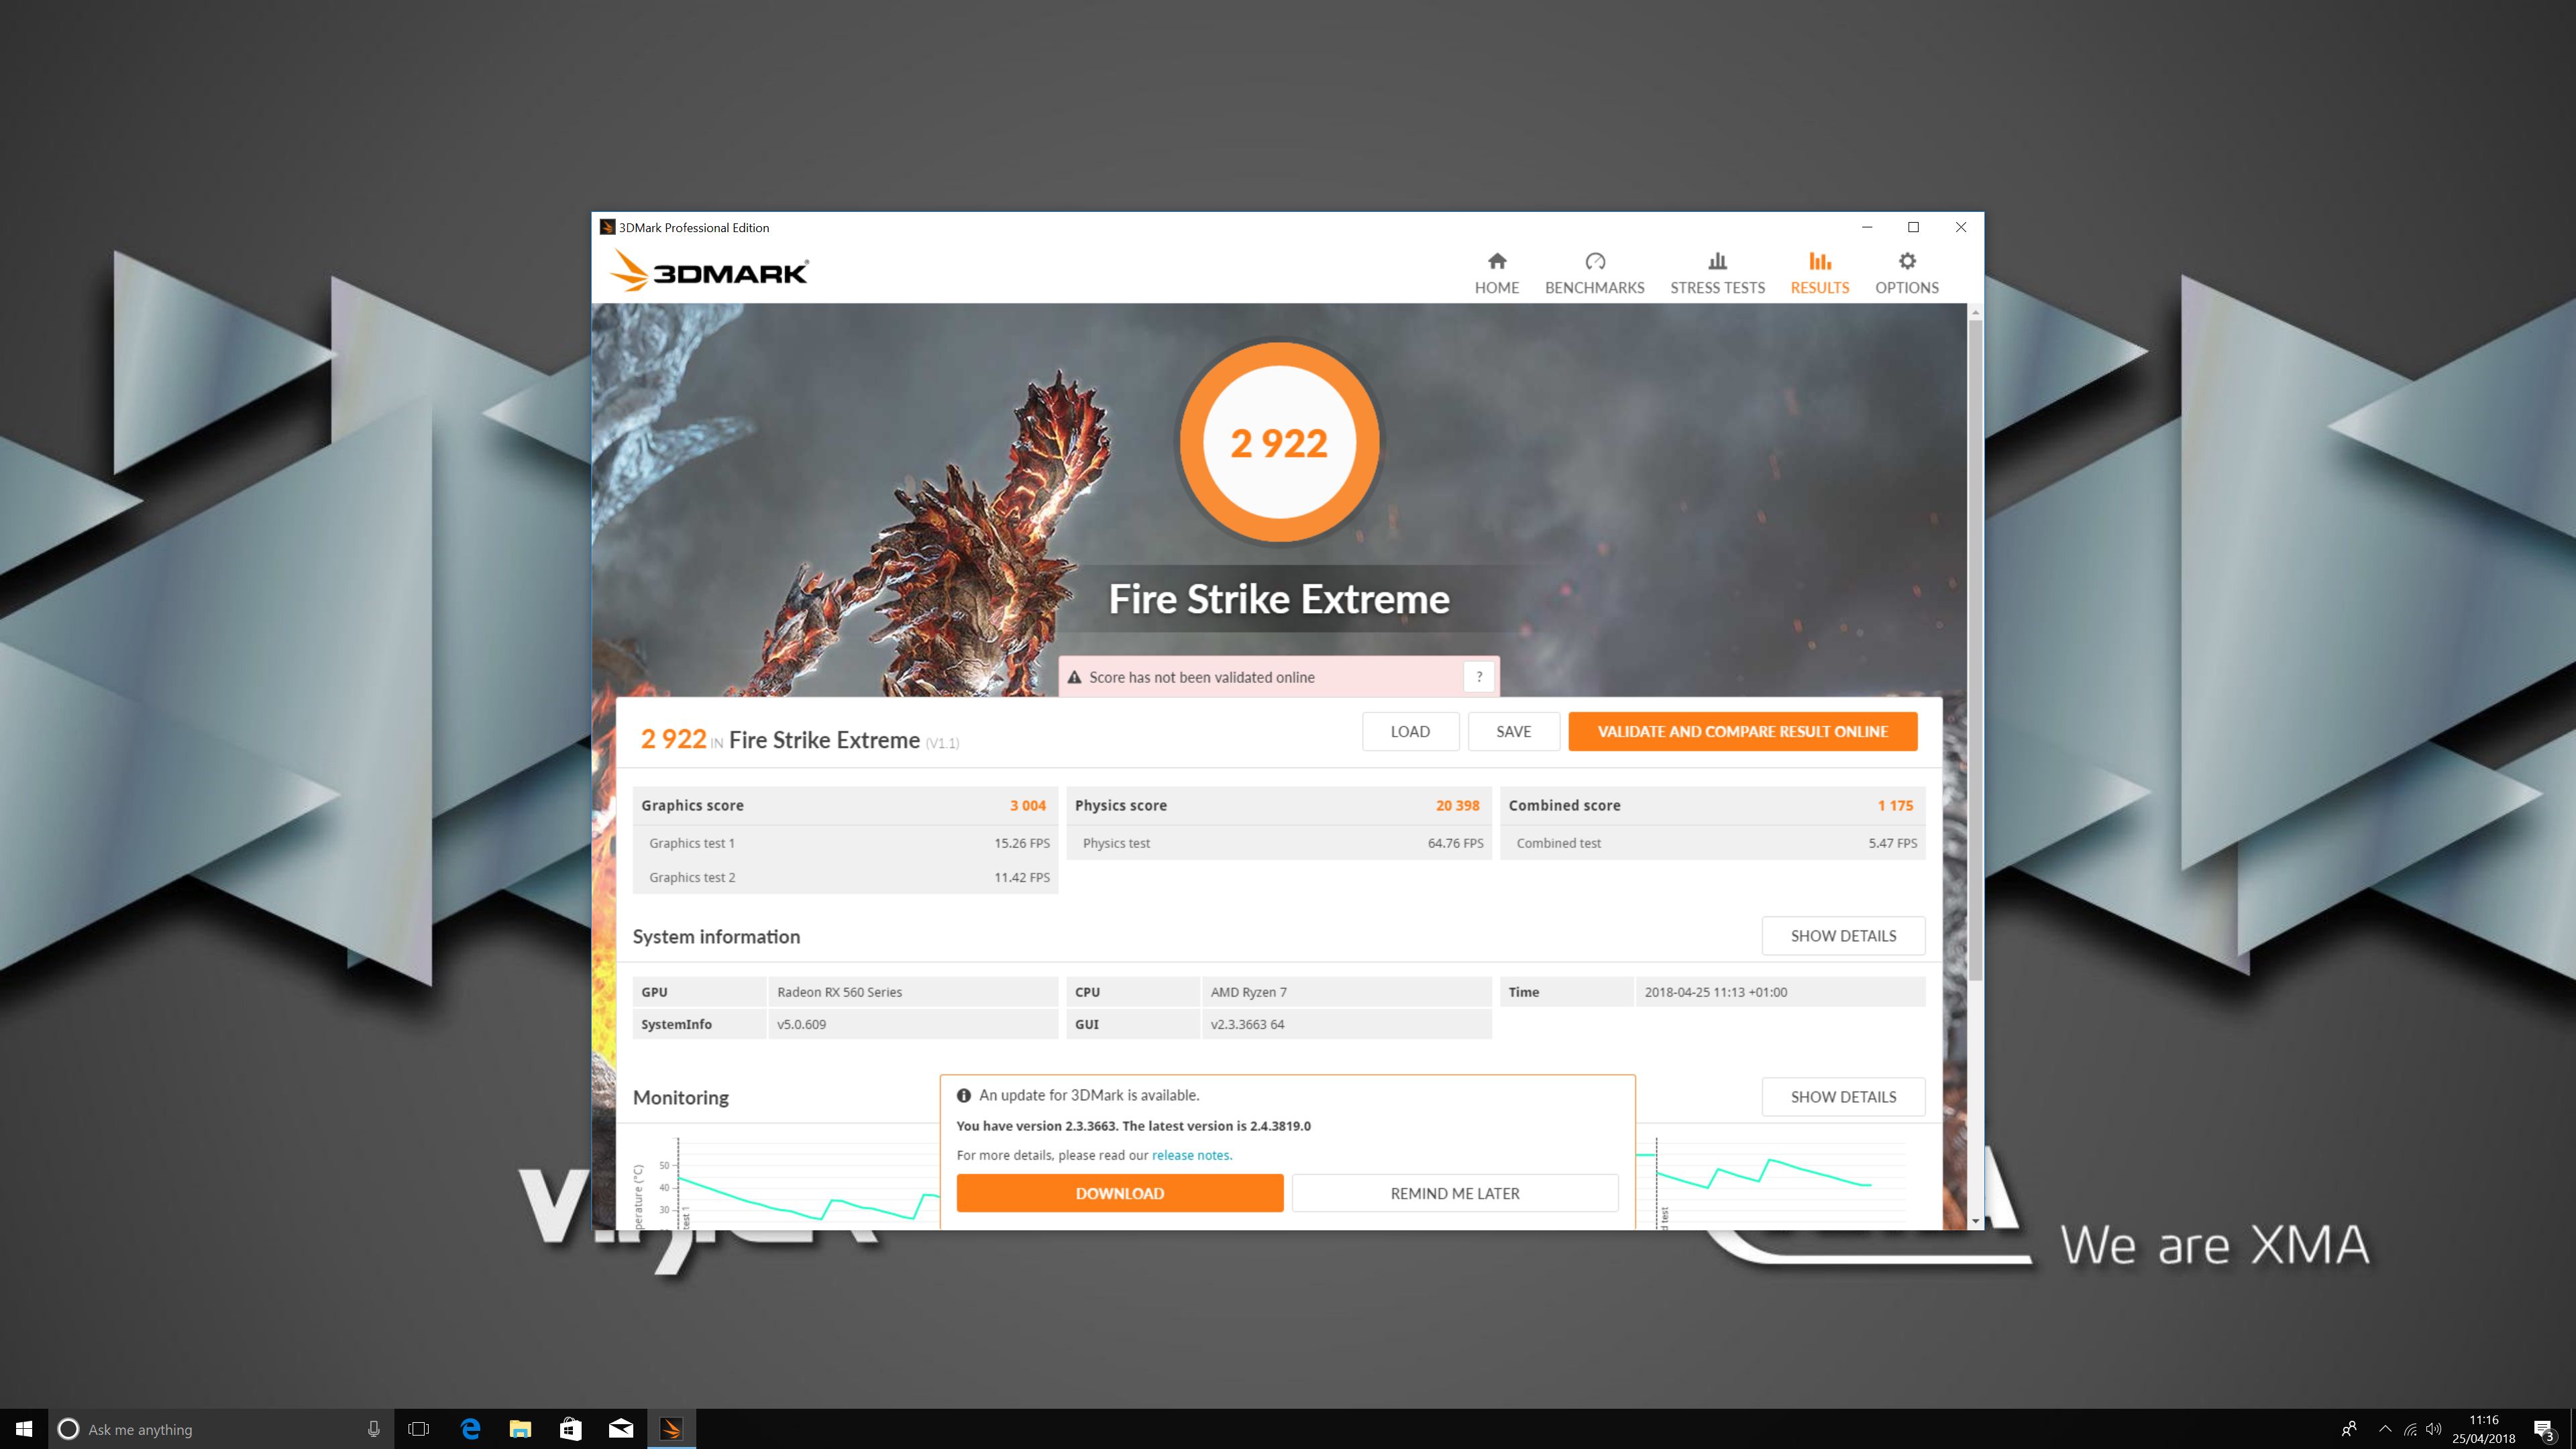The width and height of the screenshot is (2576, 1449).
Task: Click Validate and Compare Result Online
Action: 1742,731
